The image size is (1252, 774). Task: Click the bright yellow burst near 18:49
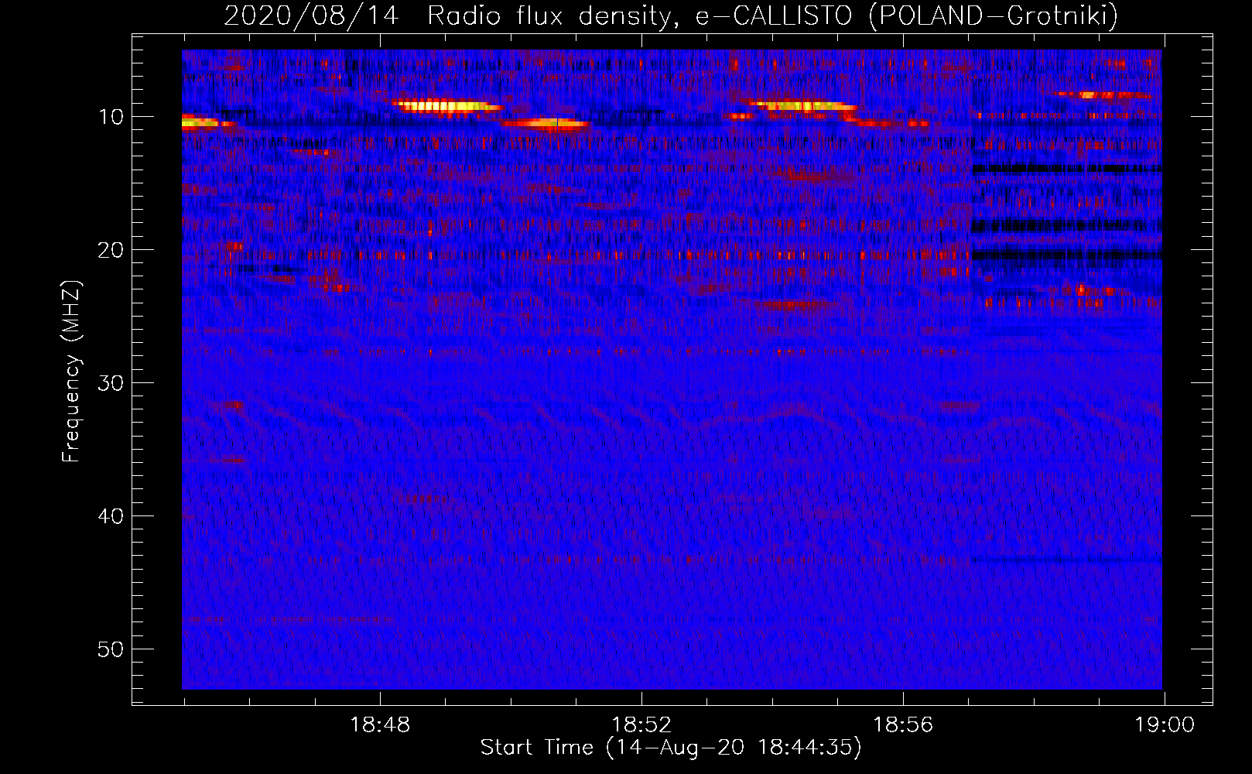447,107
